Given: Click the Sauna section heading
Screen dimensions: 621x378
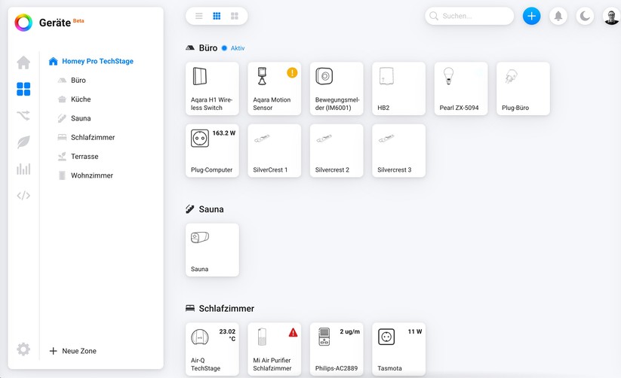Looking at the screenshot, I should click(x=211, y=209).
